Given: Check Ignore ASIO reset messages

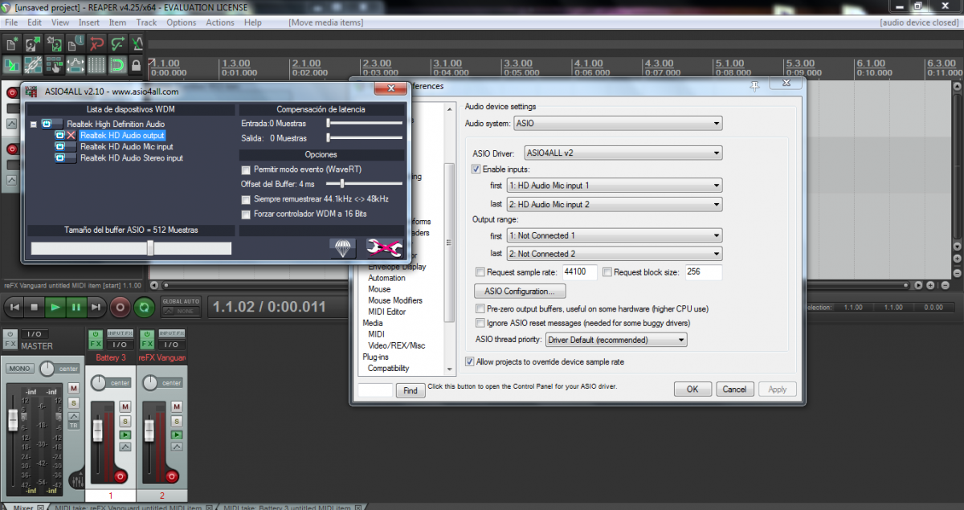Looking at the screenshot, I should pyautogui.click(x=480, y=323).
